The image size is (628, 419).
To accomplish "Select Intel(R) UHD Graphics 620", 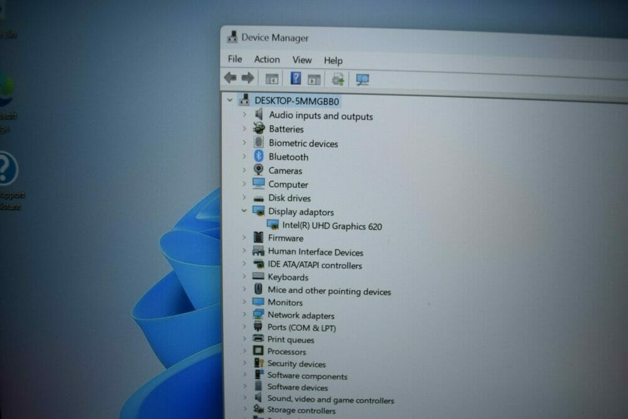I will 332,226.
